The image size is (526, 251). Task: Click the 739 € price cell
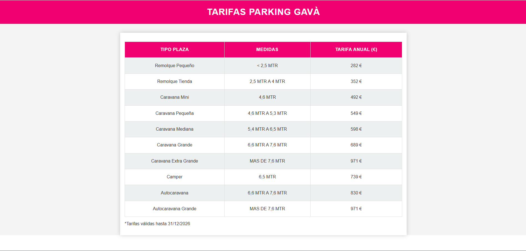click(356, 177)
